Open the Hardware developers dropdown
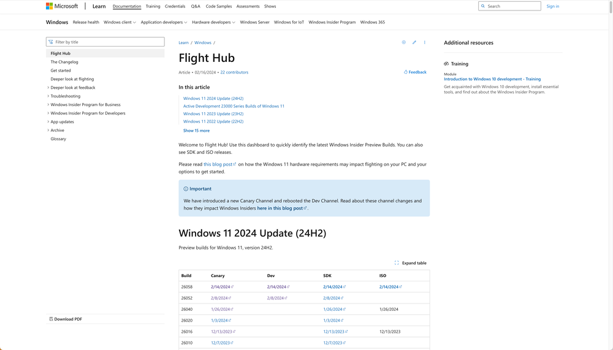This screenshot has height=350, width=613. click(213, 22)
